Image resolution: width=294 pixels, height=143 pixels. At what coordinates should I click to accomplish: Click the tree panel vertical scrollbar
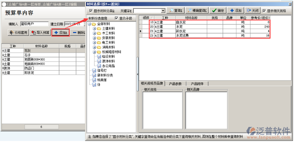[138, 74]
